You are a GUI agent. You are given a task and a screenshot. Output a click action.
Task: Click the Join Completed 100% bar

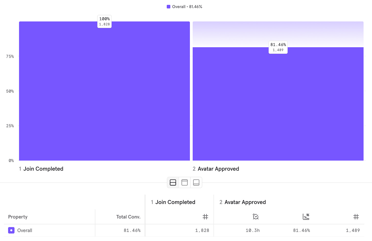coord(104,91)
